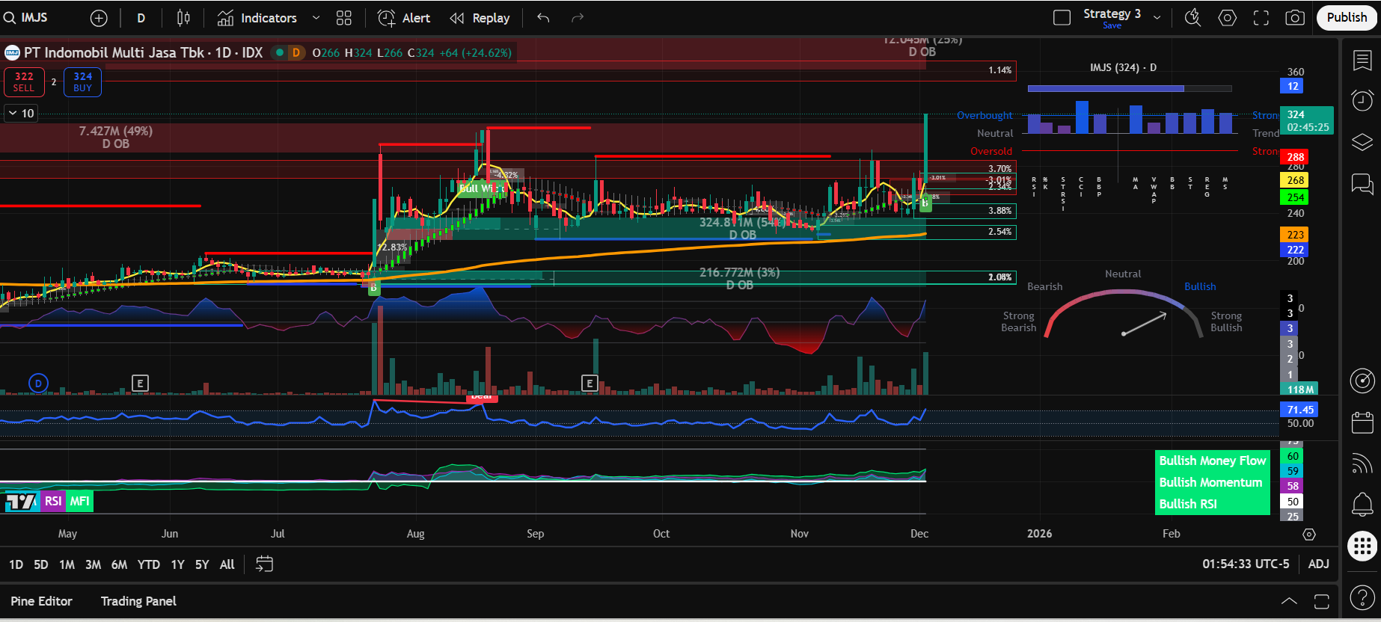
Task: Open the Indicators favorites dropdown arrow
Action: pos(316,18)
